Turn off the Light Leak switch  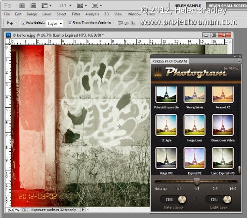point(218,199)
